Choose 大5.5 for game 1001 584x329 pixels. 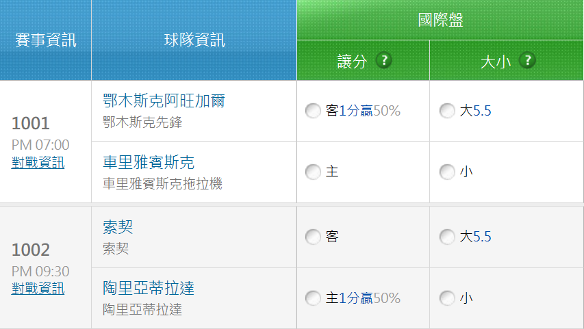click(x=447, y=111)
